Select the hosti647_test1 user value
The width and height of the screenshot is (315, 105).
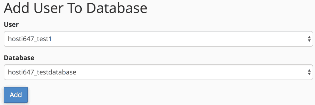29,39
